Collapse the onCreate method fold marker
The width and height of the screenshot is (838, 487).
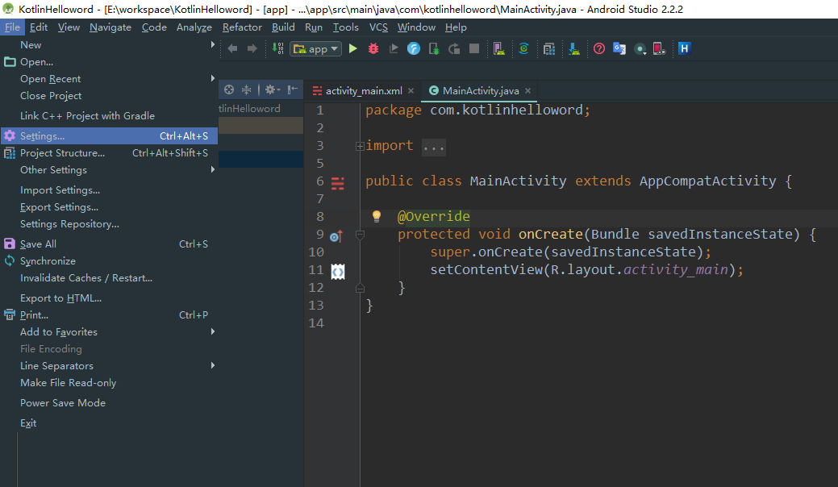360,235
